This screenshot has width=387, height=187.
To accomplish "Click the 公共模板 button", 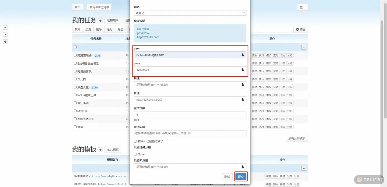I will [113, 150].
